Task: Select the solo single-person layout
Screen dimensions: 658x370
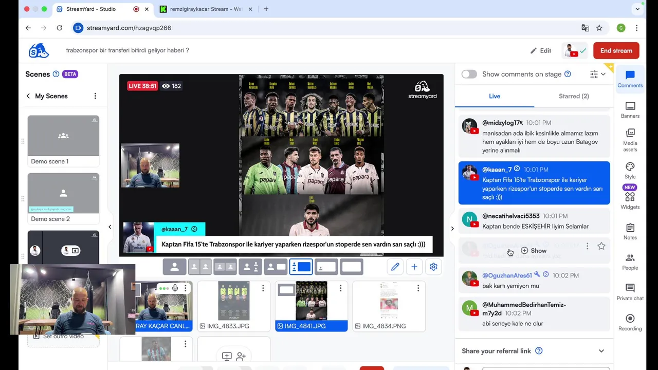Action: (x=175, y=267)
